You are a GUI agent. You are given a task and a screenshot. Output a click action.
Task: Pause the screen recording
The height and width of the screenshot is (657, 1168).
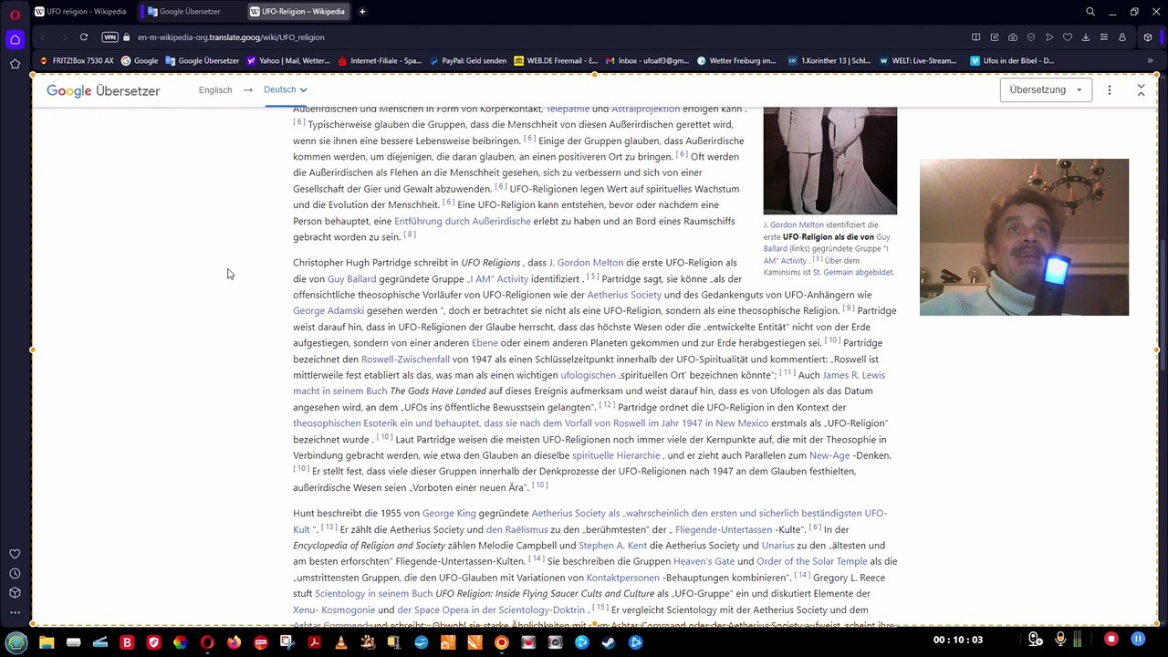(x=1138, y=640)
